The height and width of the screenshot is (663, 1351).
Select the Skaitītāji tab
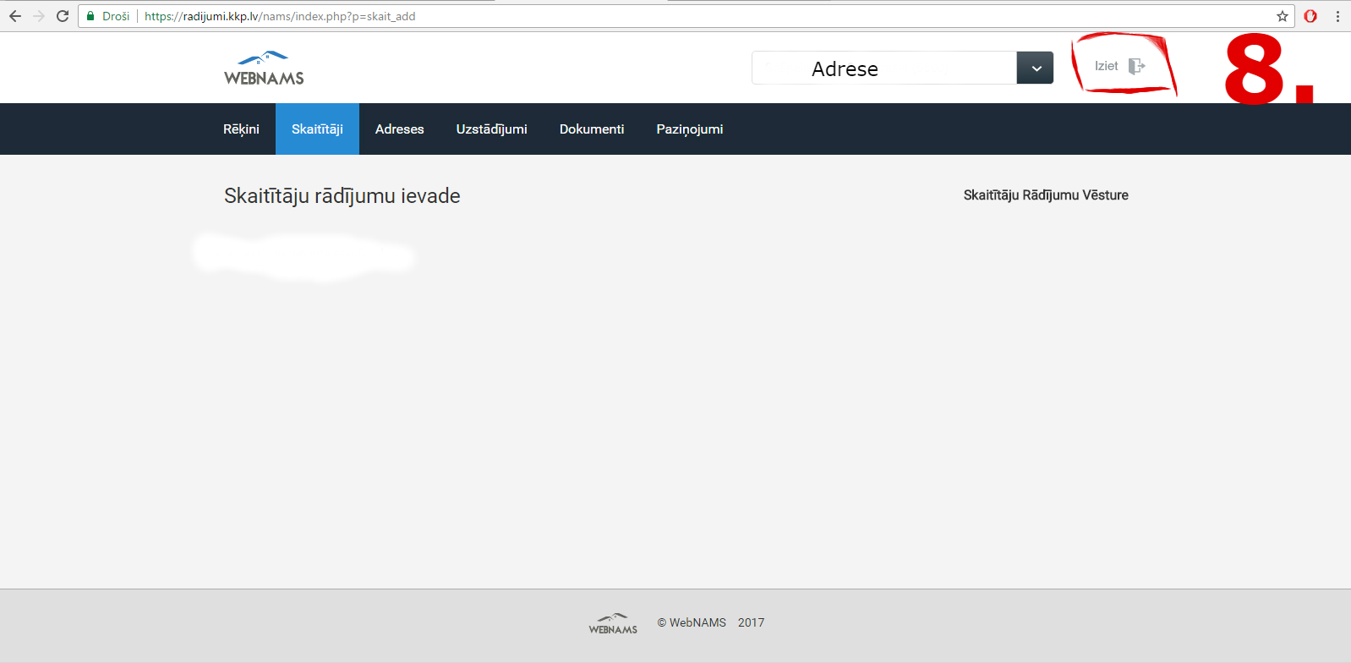pyautogui.click(x=317, y=129)
